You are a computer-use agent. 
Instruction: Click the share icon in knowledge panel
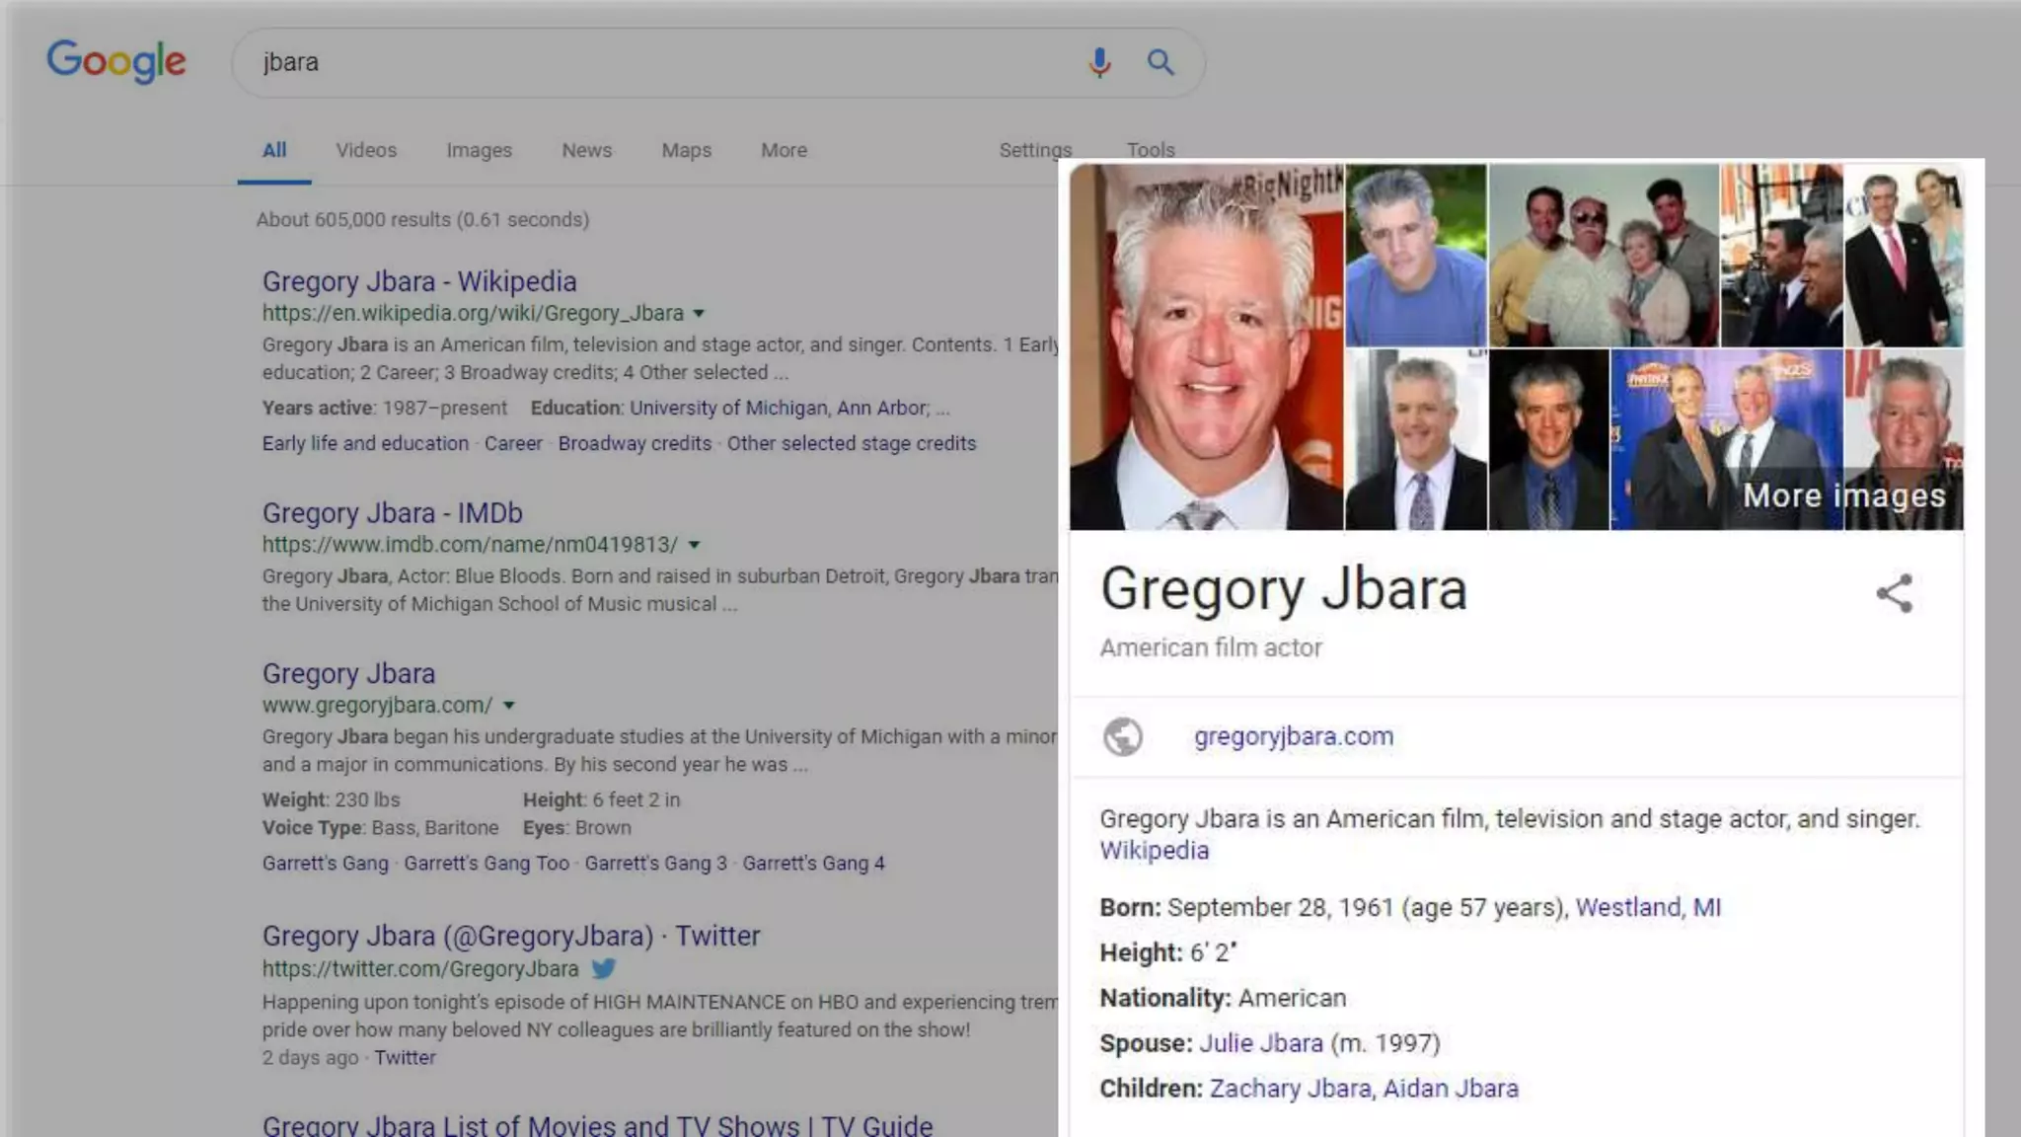click(x=1894, y=593)
